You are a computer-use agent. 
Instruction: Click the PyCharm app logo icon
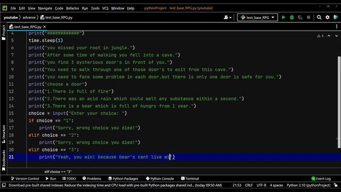click(5, 8)
